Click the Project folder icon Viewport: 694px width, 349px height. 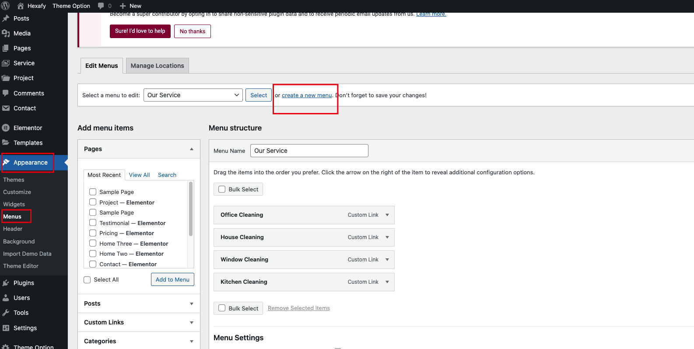(x=6, y=78)
